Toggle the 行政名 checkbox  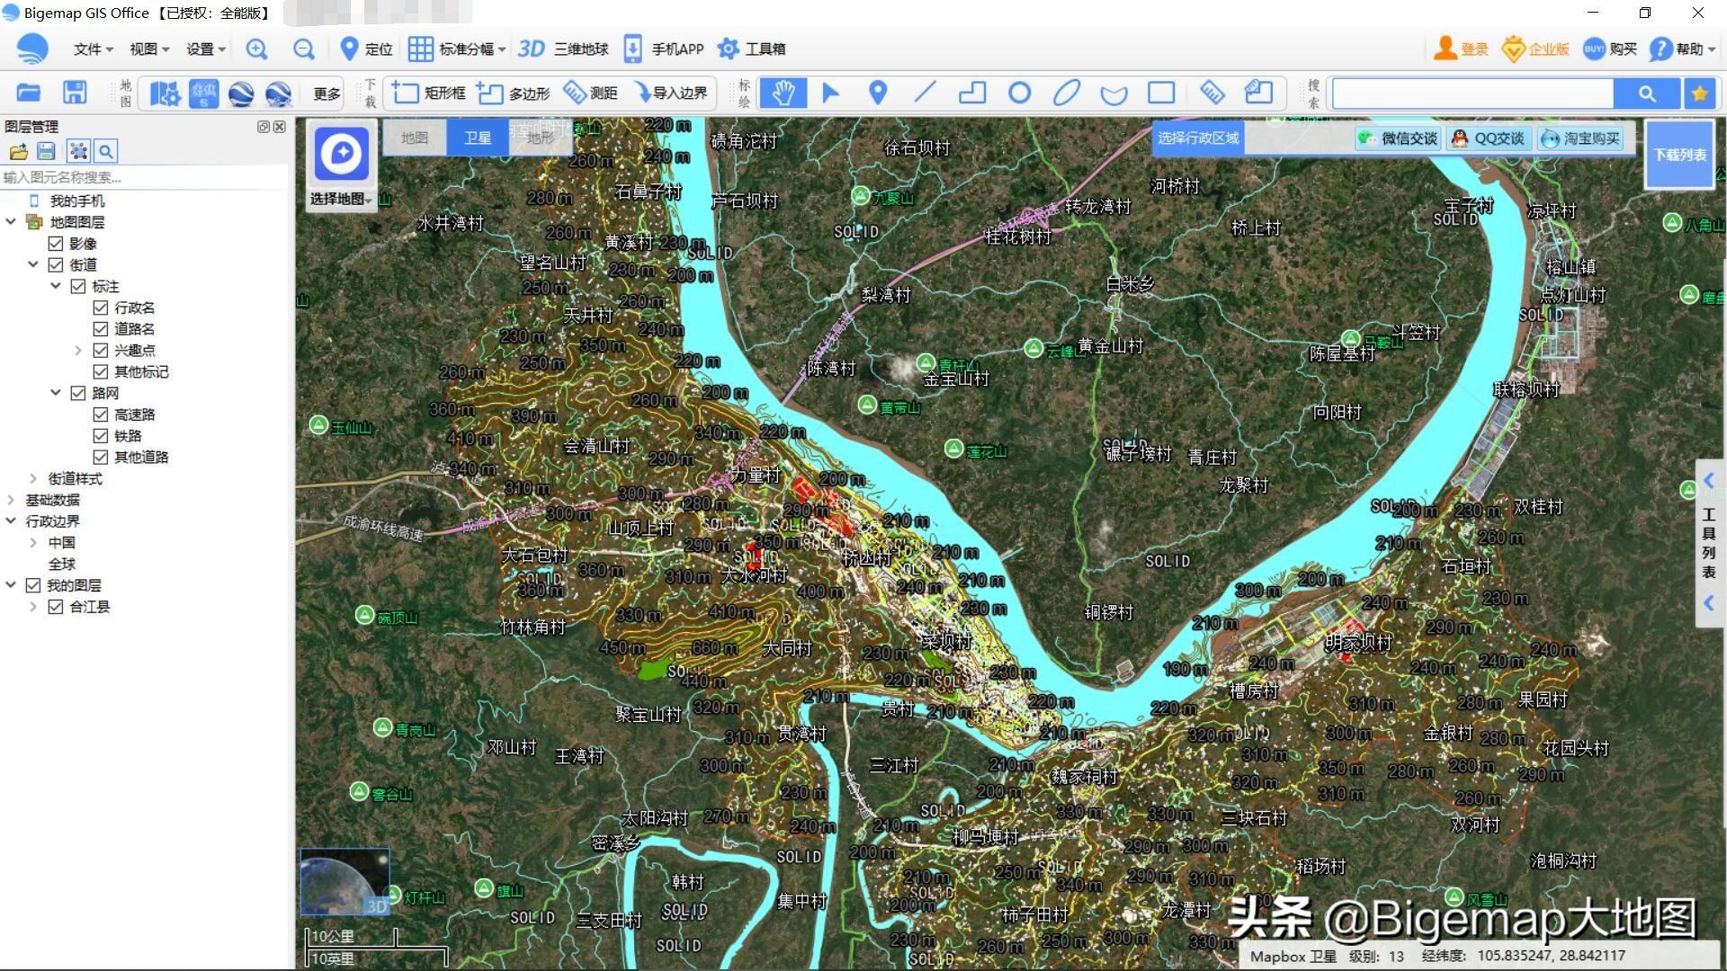[x=101, y=307]
